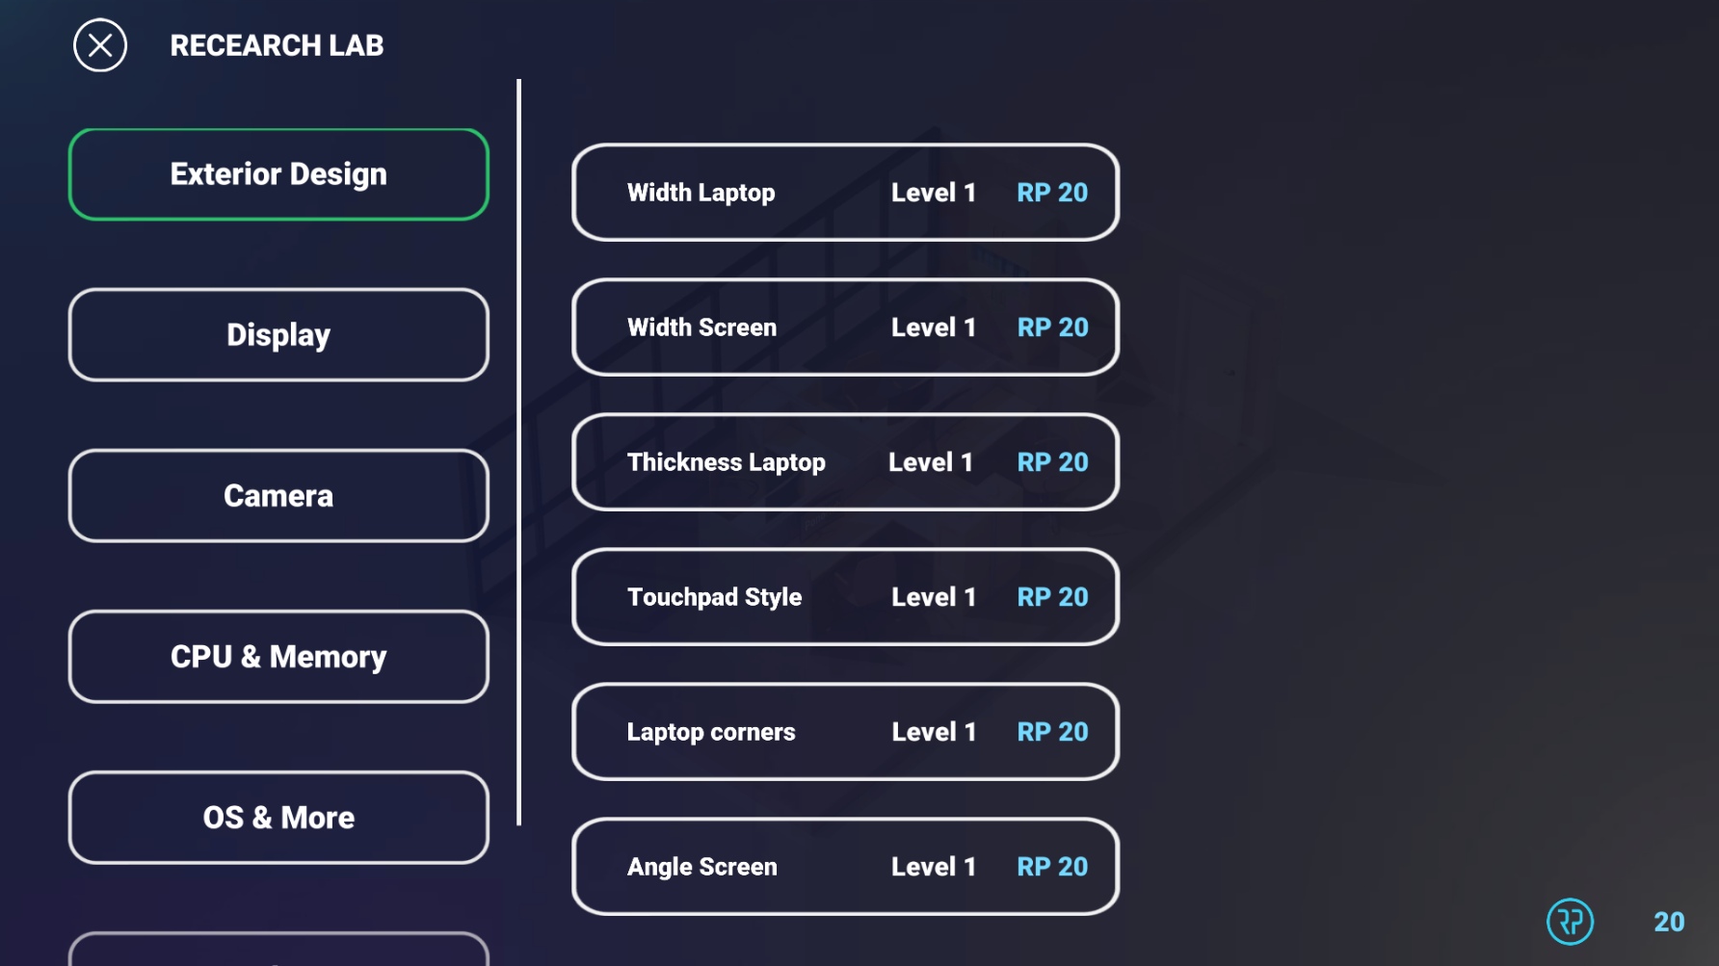Click the RP 20 cost on Width Laptop
Viewport: 1719px width, 966px height.
[1052, 193]
